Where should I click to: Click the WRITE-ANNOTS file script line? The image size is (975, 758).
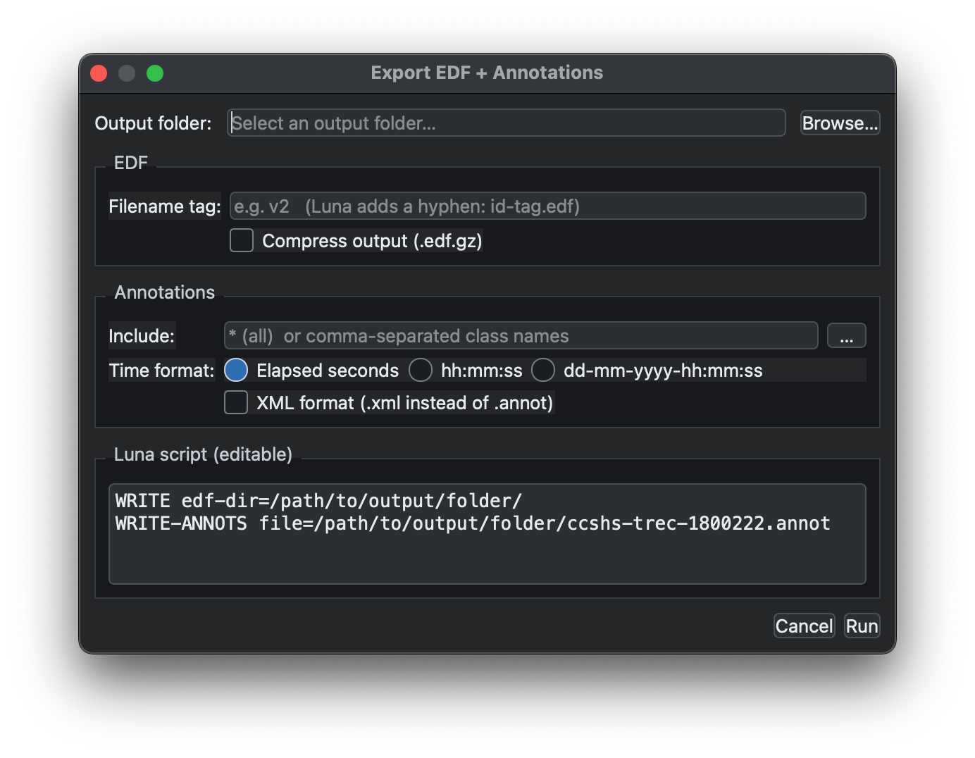pyautogui.click(x=473, y=523)
